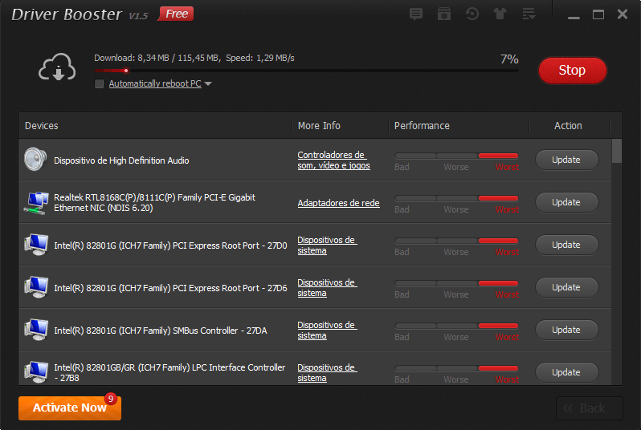Open Dispositivos de sistema link for SMBus Controller
Viewport: 641px width, 430px height.
(327, 330)
